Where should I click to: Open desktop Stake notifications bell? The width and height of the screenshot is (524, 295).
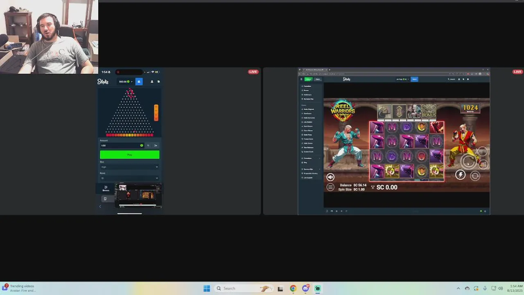click(x=463, y=79)
